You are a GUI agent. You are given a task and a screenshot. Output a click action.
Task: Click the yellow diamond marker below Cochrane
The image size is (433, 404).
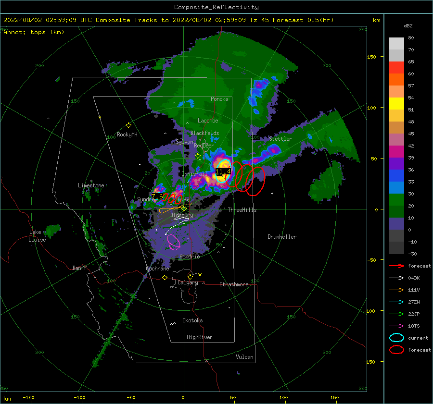click(x=165, y=277)
